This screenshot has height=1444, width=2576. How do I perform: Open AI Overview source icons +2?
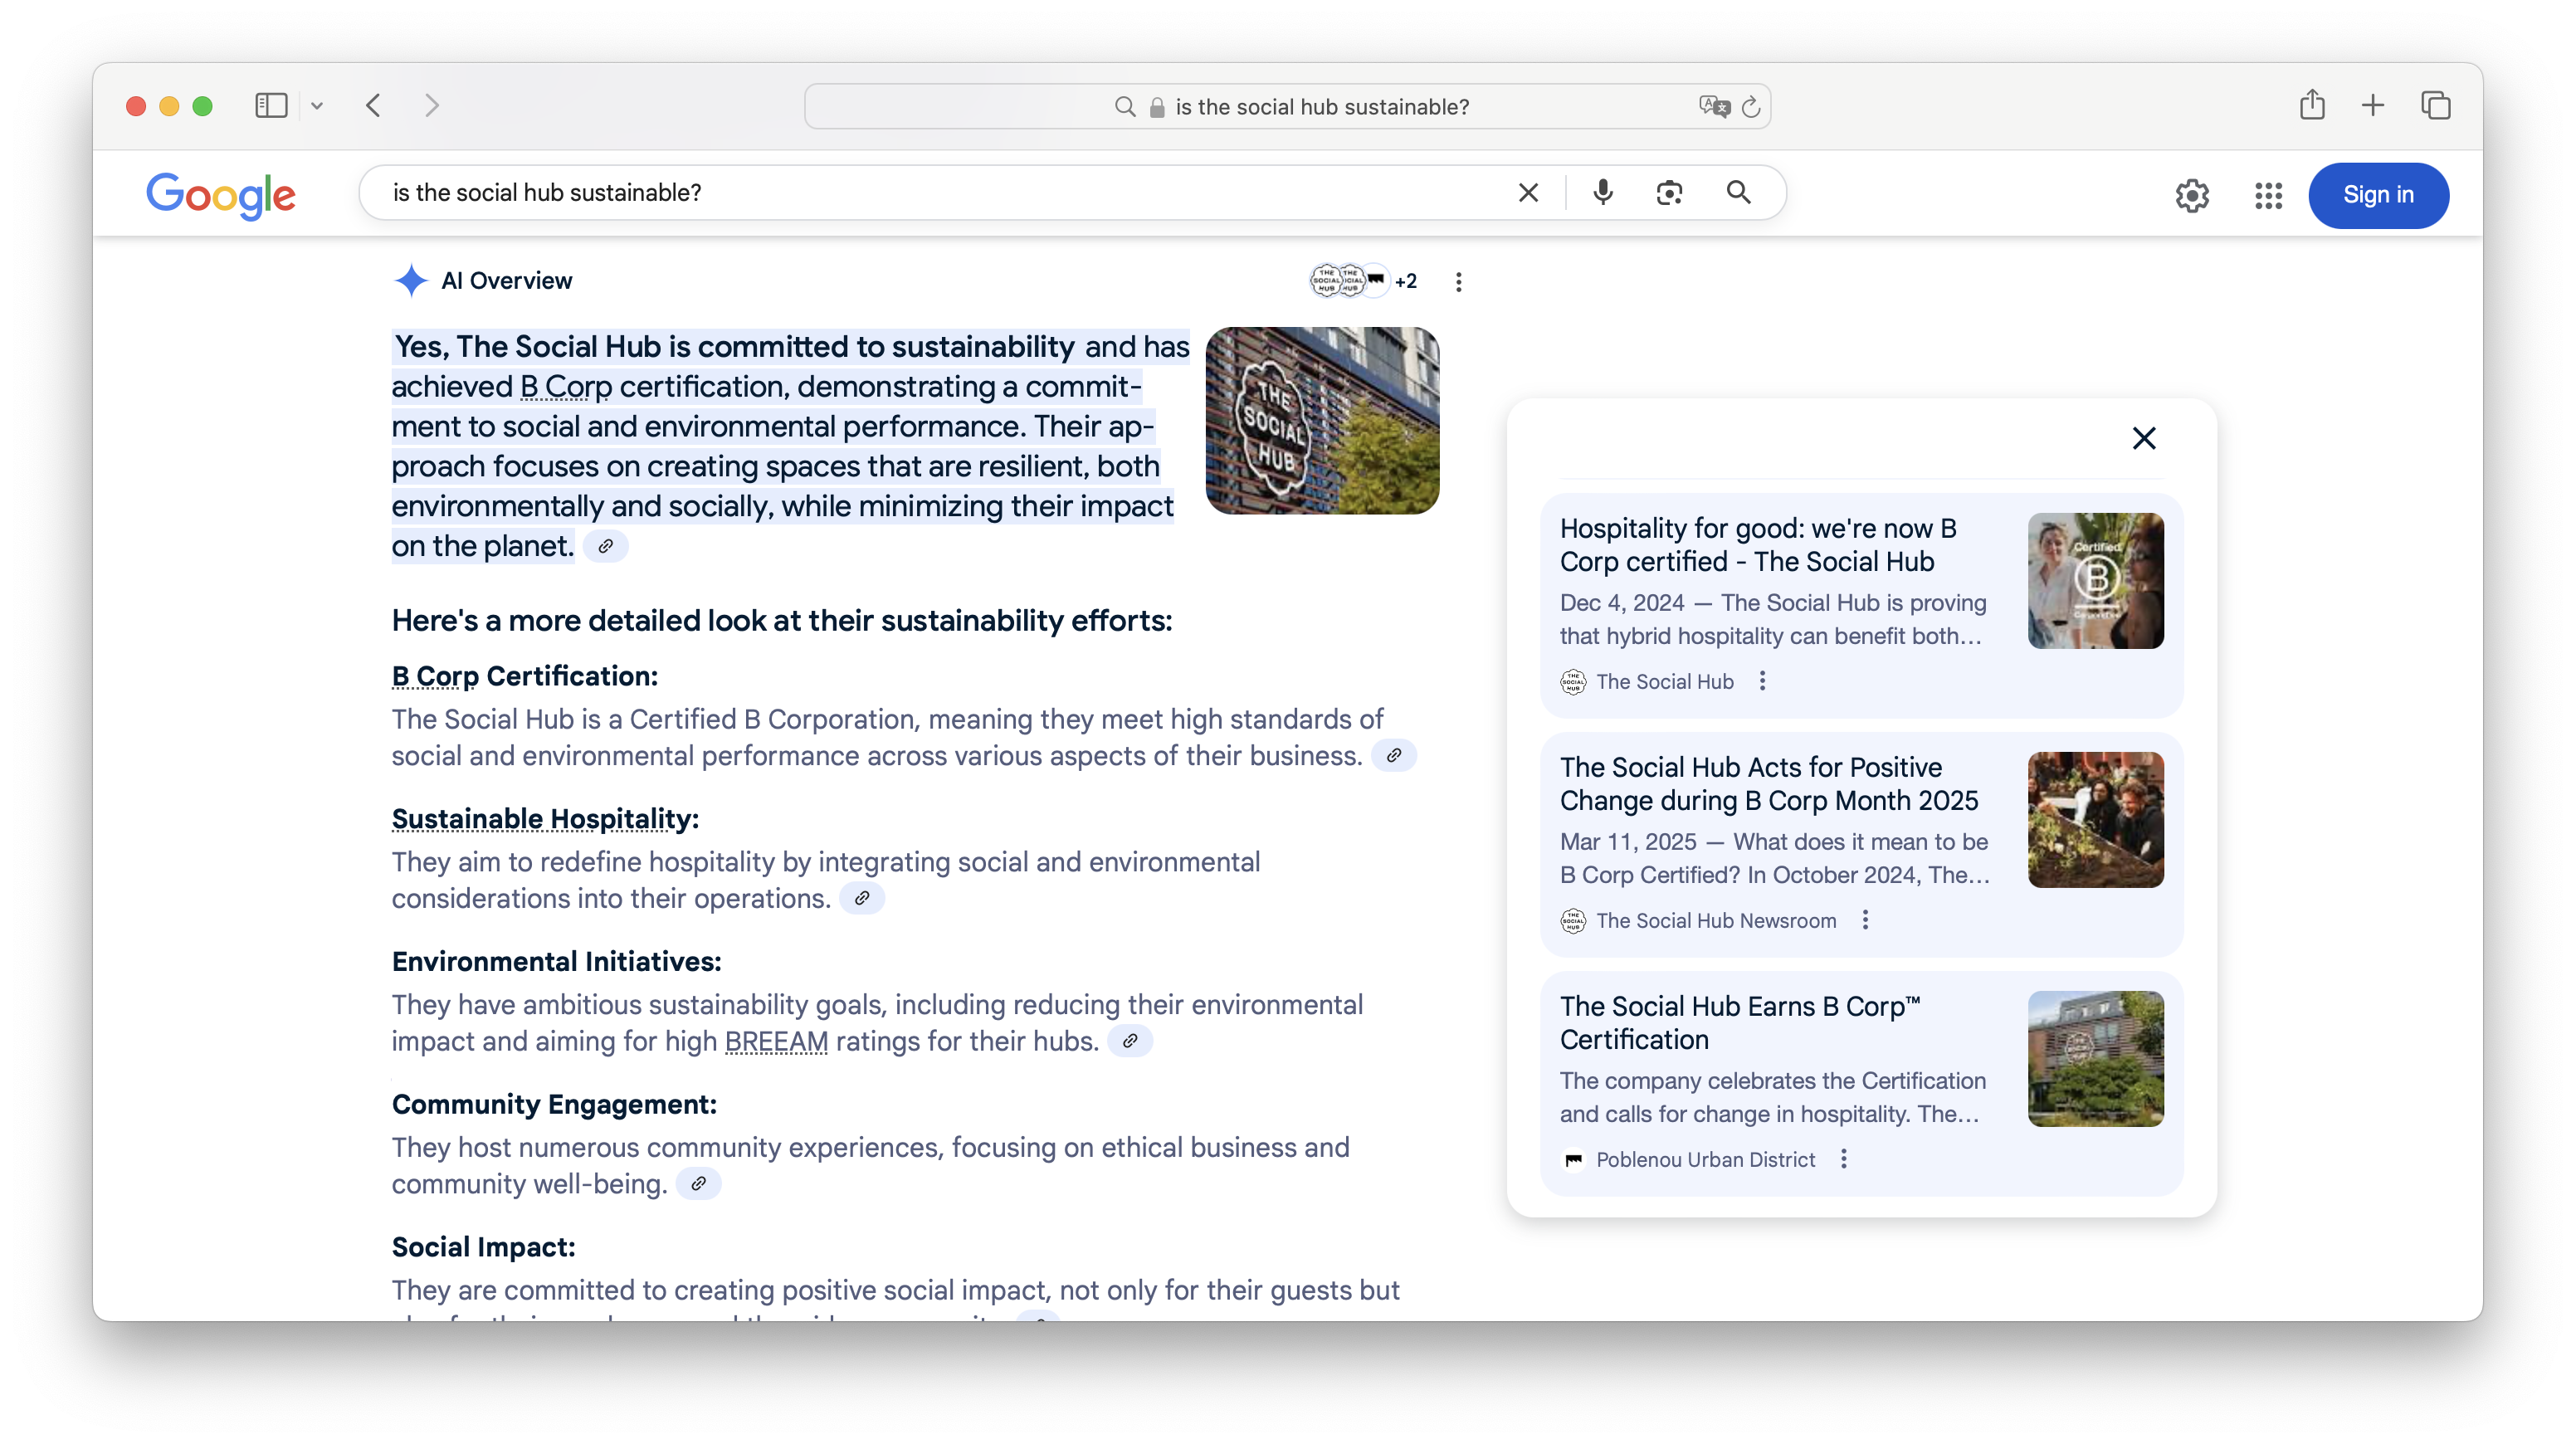[x=1364, y=281]
